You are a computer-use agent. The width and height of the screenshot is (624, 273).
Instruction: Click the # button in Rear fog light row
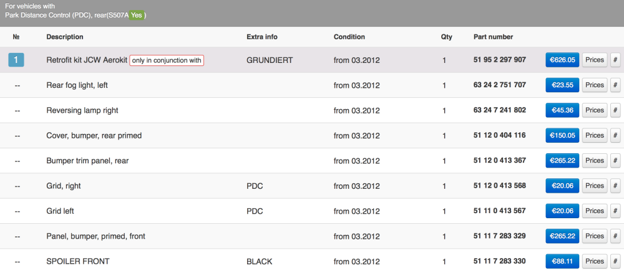click(615, 85)
